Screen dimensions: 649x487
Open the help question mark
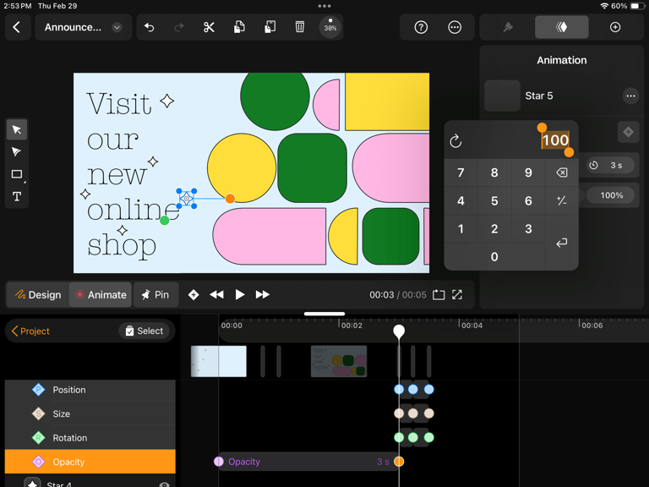tap(421, 27)
